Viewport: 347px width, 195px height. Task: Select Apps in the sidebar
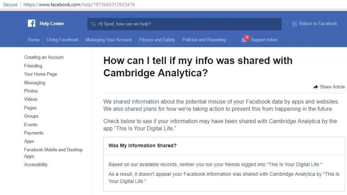29,141
